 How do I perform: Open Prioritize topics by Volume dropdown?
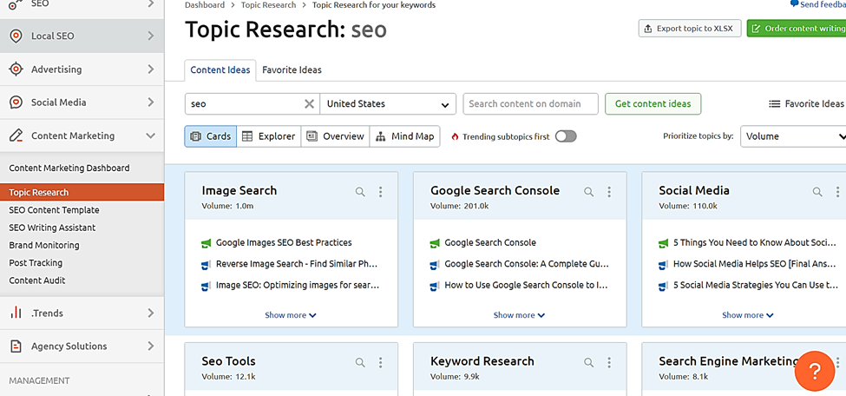793,136
